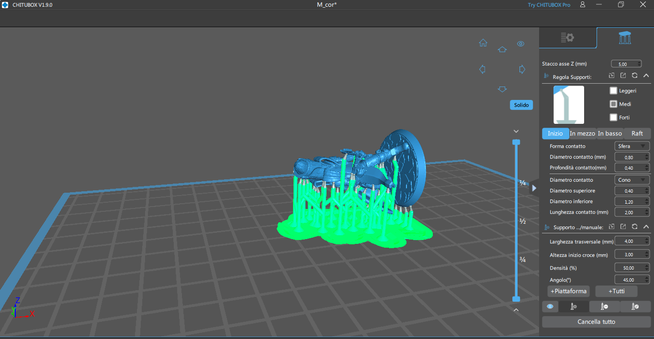Image resolution: width=654 pixels, height=339 pixels.
Task: Click the layer slider top handle
Action: click(516, 142)
